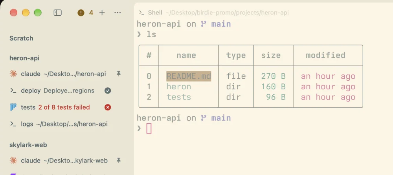Click the git branch icon in last prompt

(204, 118)
